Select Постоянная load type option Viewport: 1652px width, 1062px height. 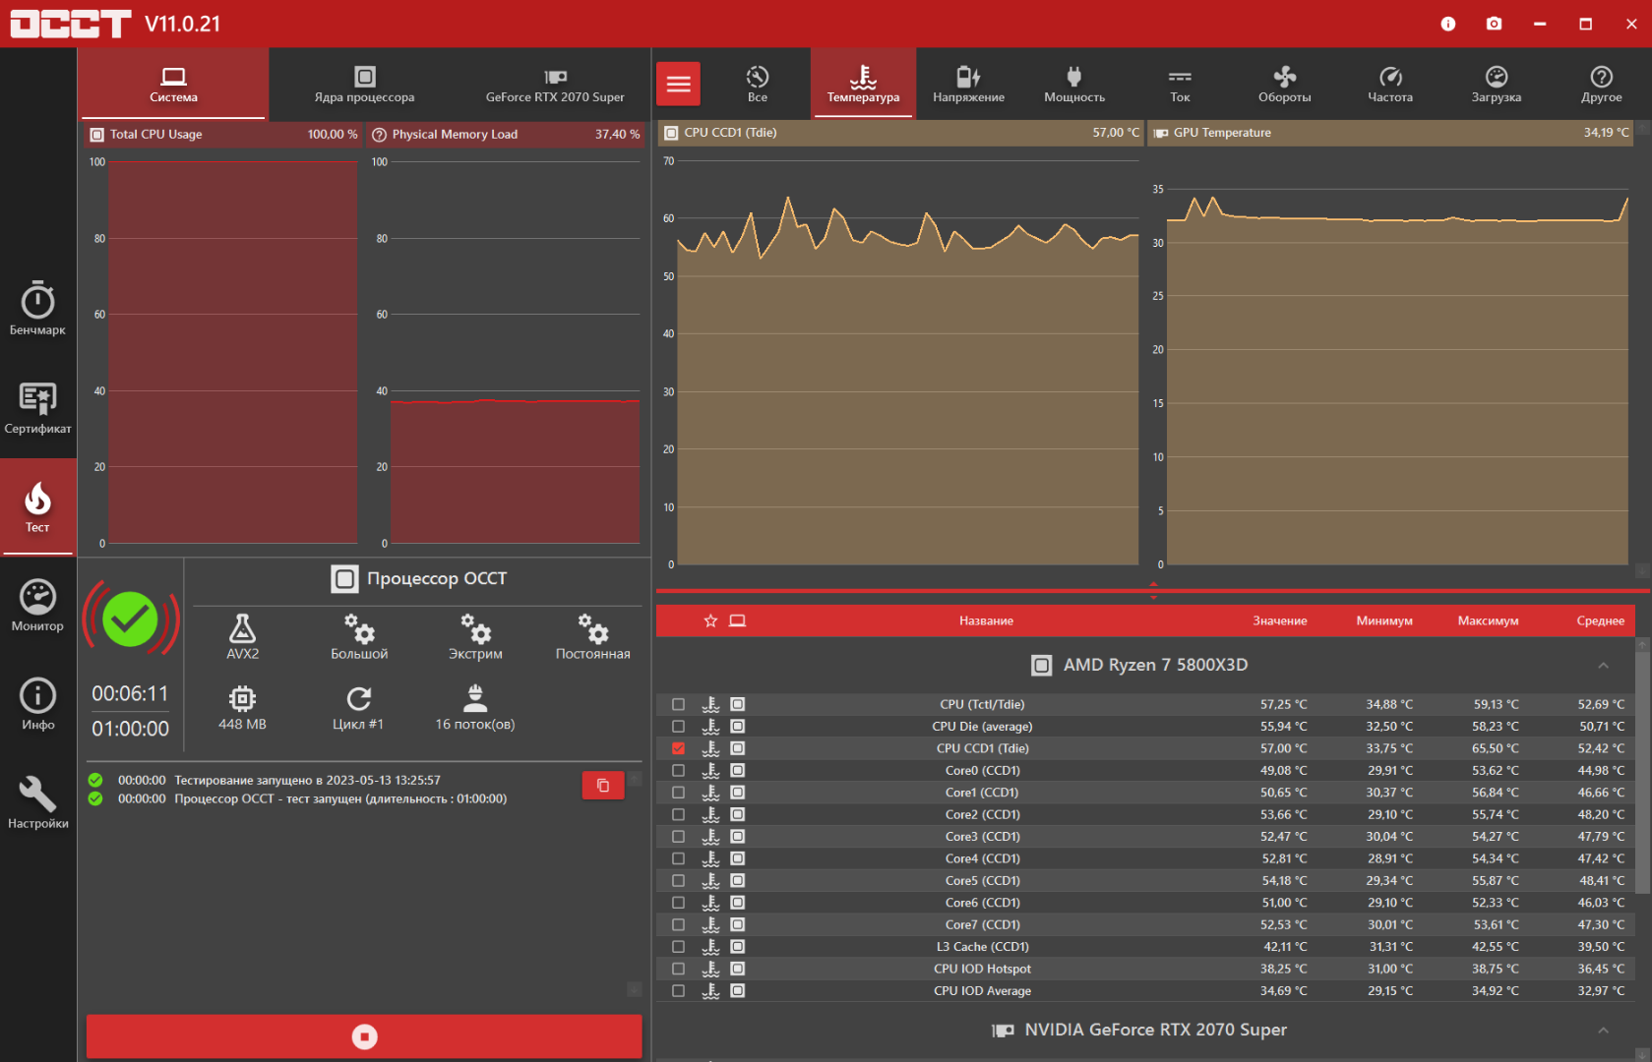(x=592, y=636)
